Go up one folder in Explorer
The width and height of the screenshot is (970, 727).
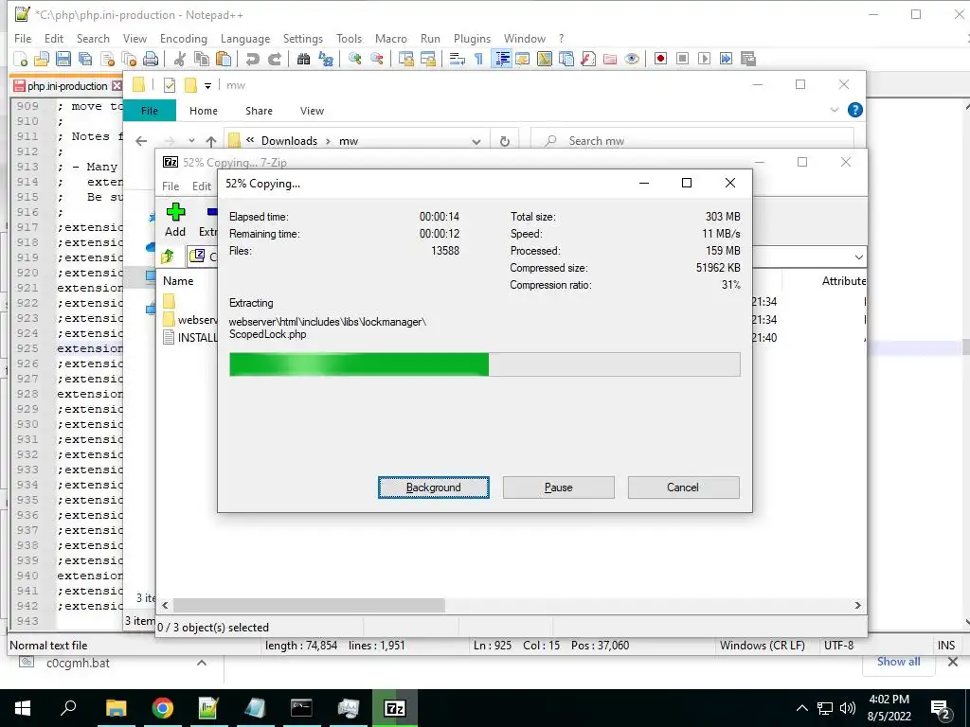(211, 141)
